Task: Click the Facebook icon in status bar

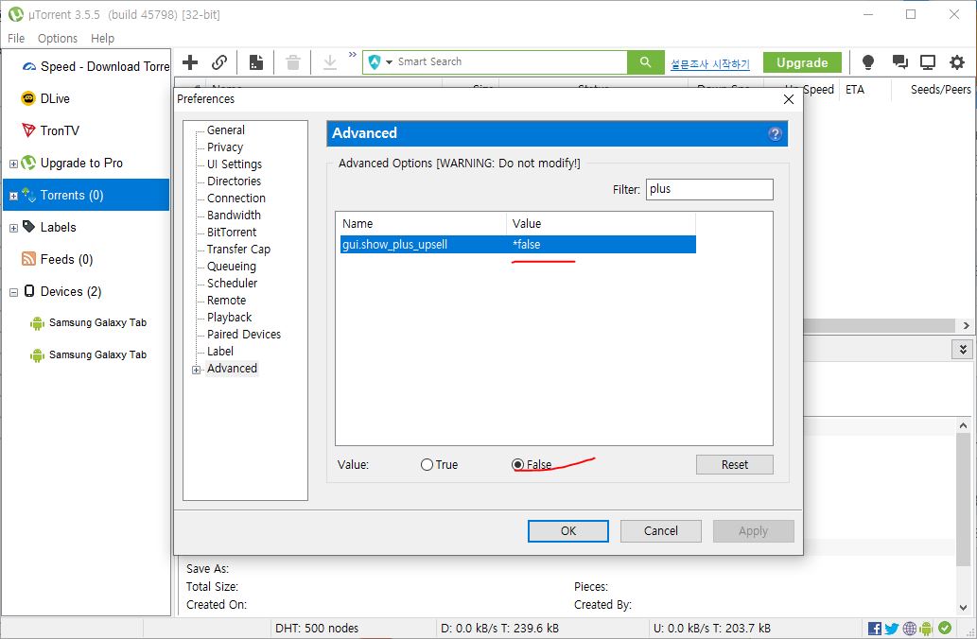Action: [874, 629]
